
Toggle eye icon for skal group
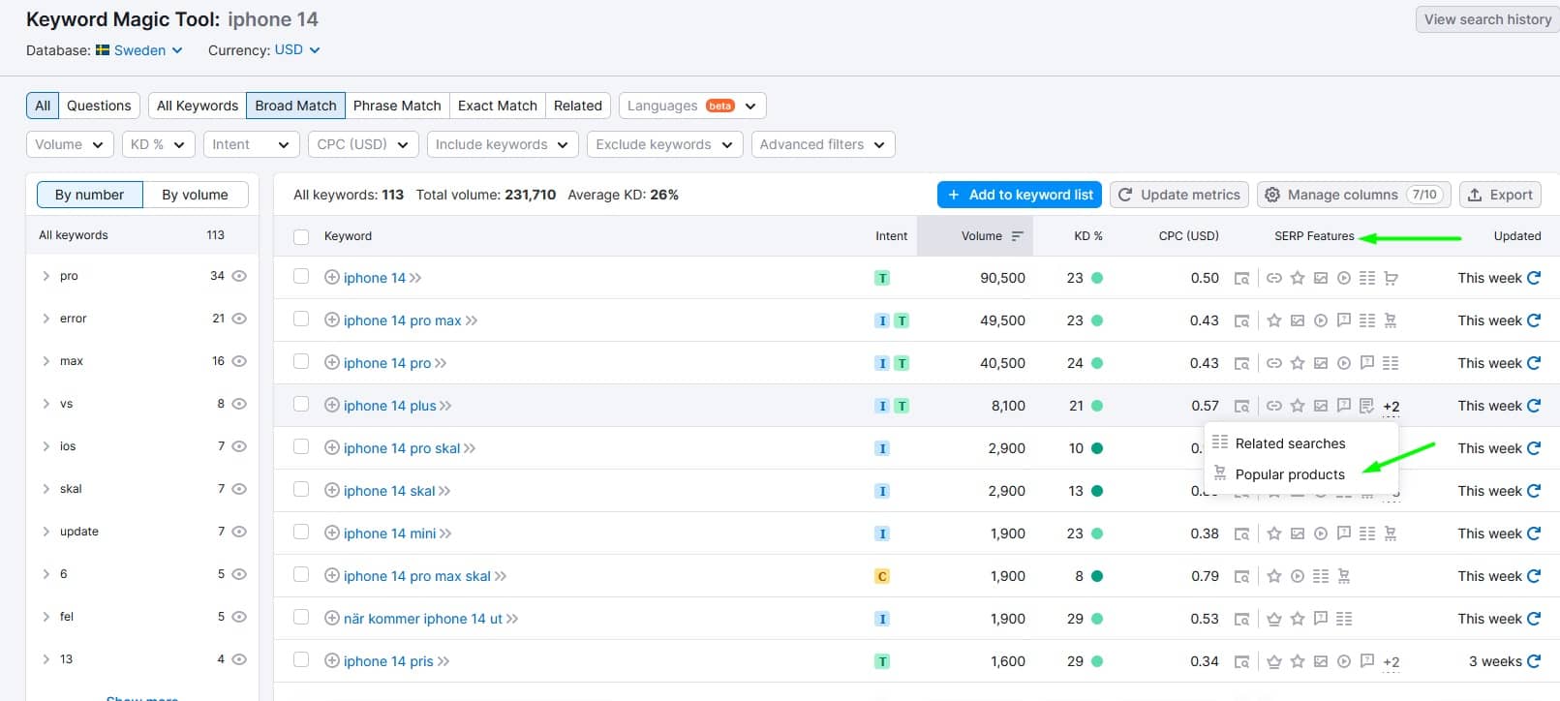239,489
